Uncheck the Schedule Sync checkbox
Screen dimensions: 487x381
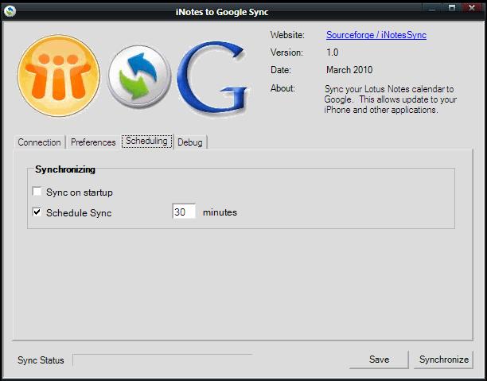pyautogui.click(x=37, y=212)
